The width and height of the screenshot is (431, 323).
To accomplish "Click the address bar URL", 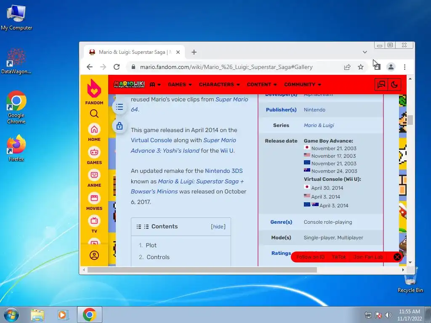I will click(226, 67).
